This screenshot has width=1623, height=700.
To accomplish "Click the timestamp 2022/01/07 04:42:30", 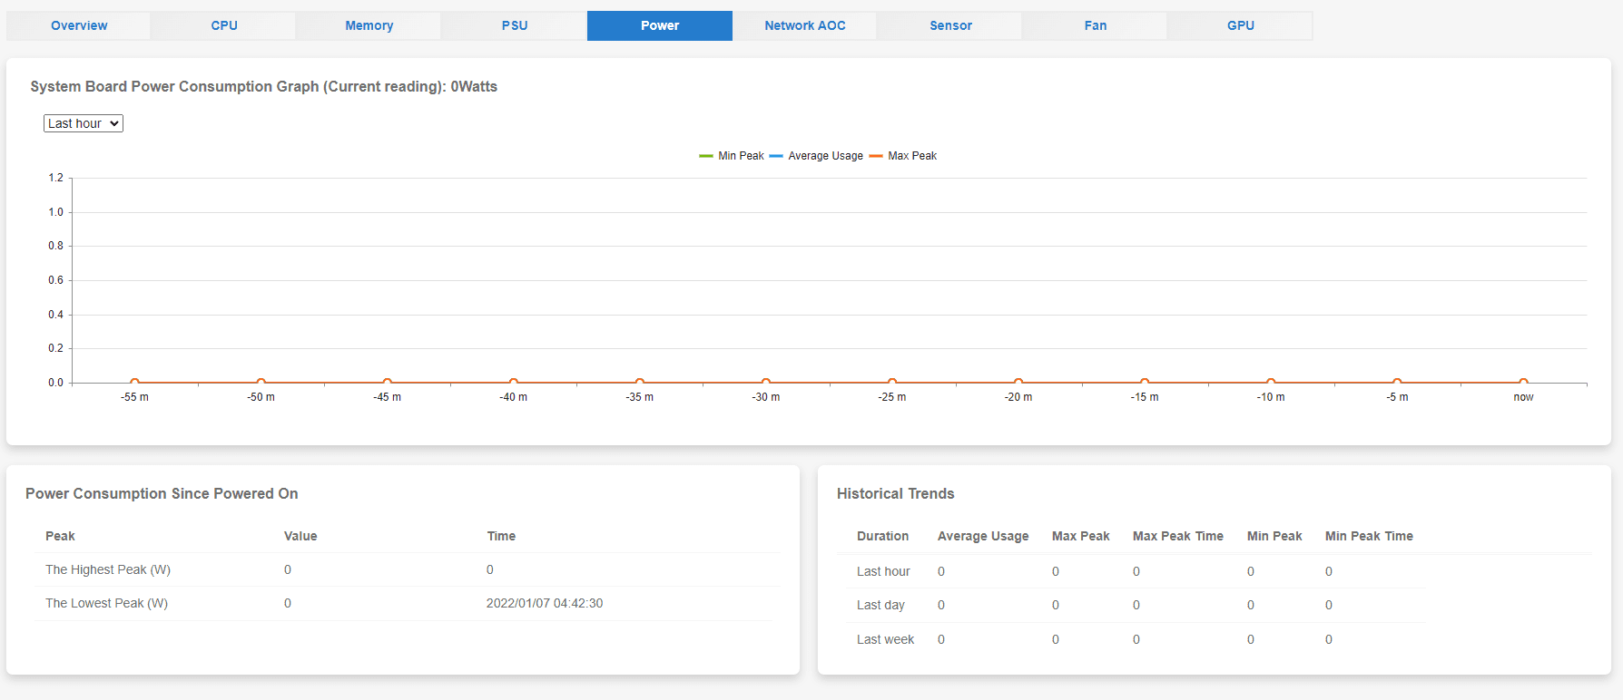I will (545, 603).
